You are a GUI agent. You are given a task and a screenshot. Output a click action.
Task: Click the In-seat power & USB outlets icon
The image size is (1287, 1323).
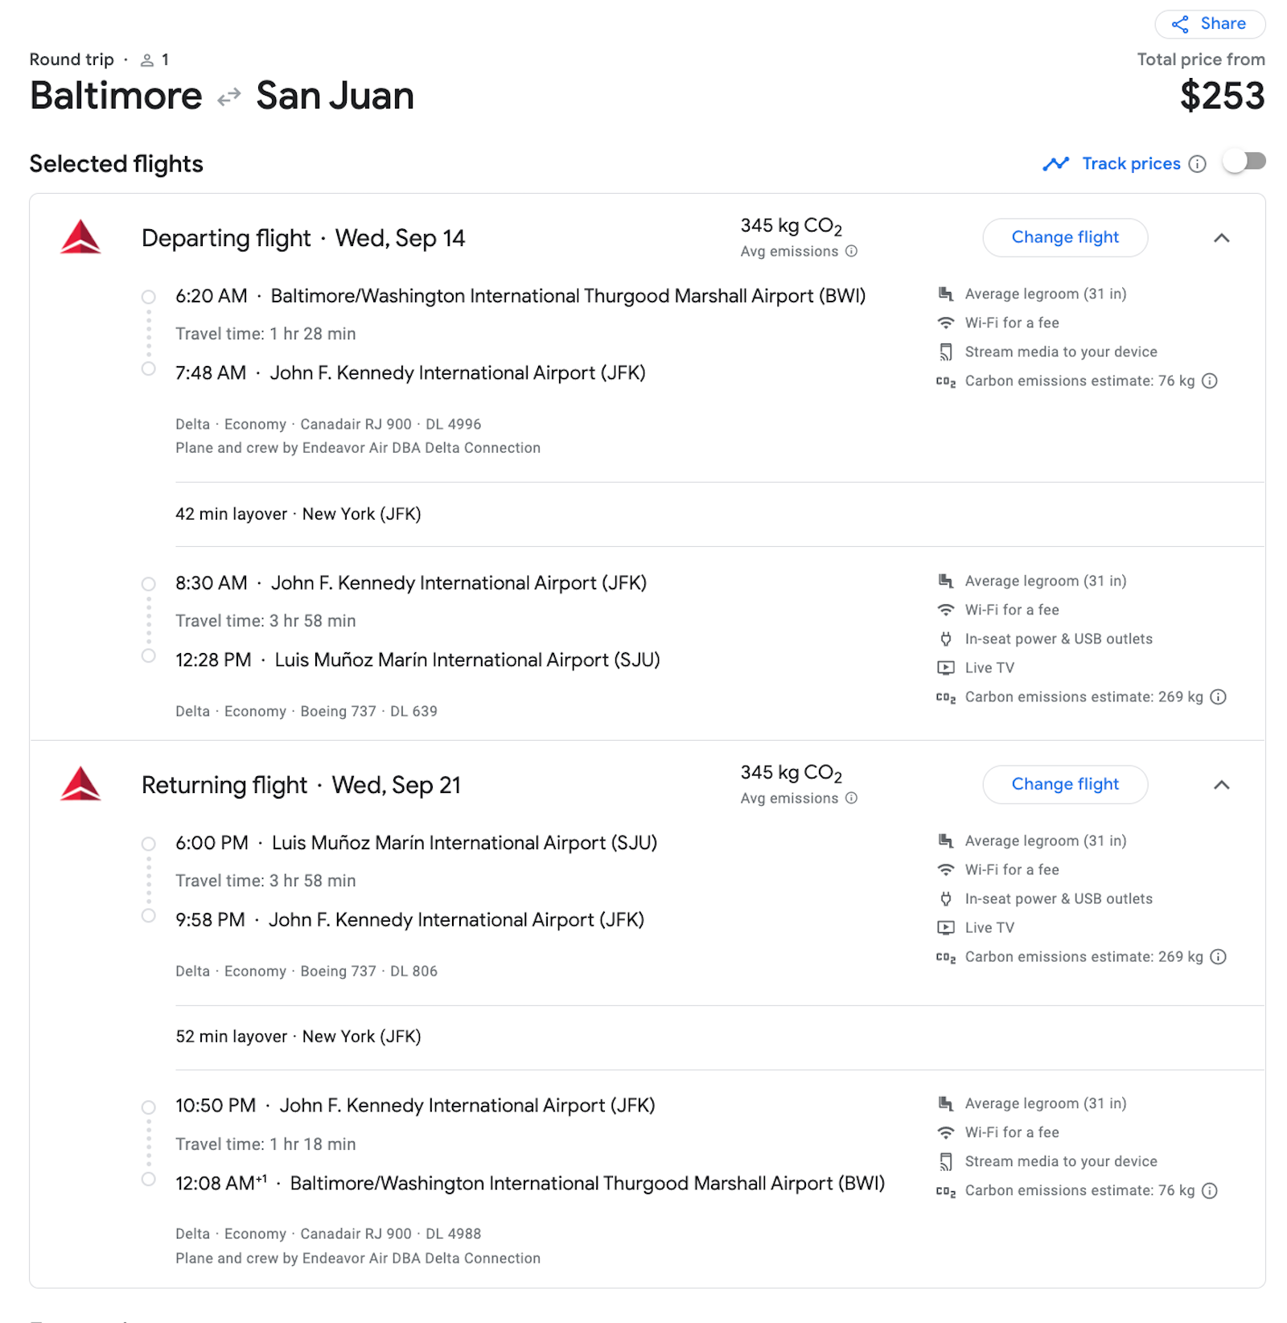(945, 639)
